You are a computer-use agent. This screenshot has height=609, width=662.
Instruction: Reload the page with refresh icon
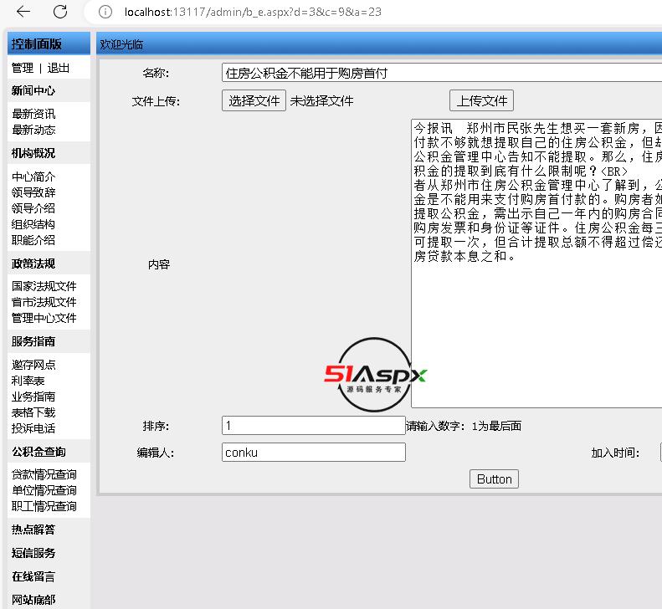[60, 12]
